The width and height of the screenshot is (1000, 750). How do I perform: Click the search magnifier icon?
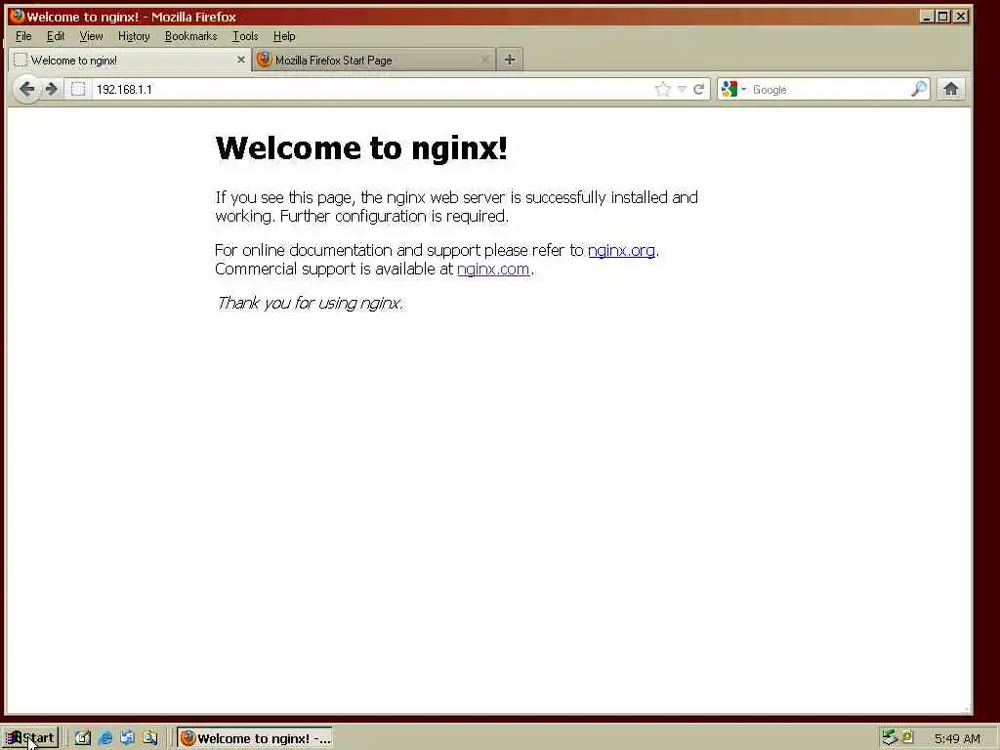[918, 89]
